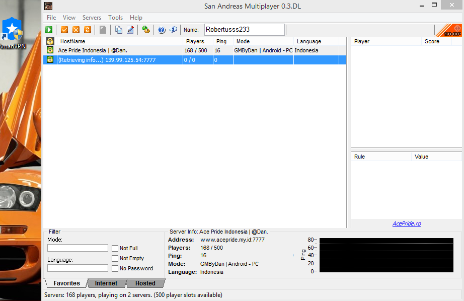Viewport: 464px width, 301px height.
Task: Sort servers by Players column
Action: [198, 41]
